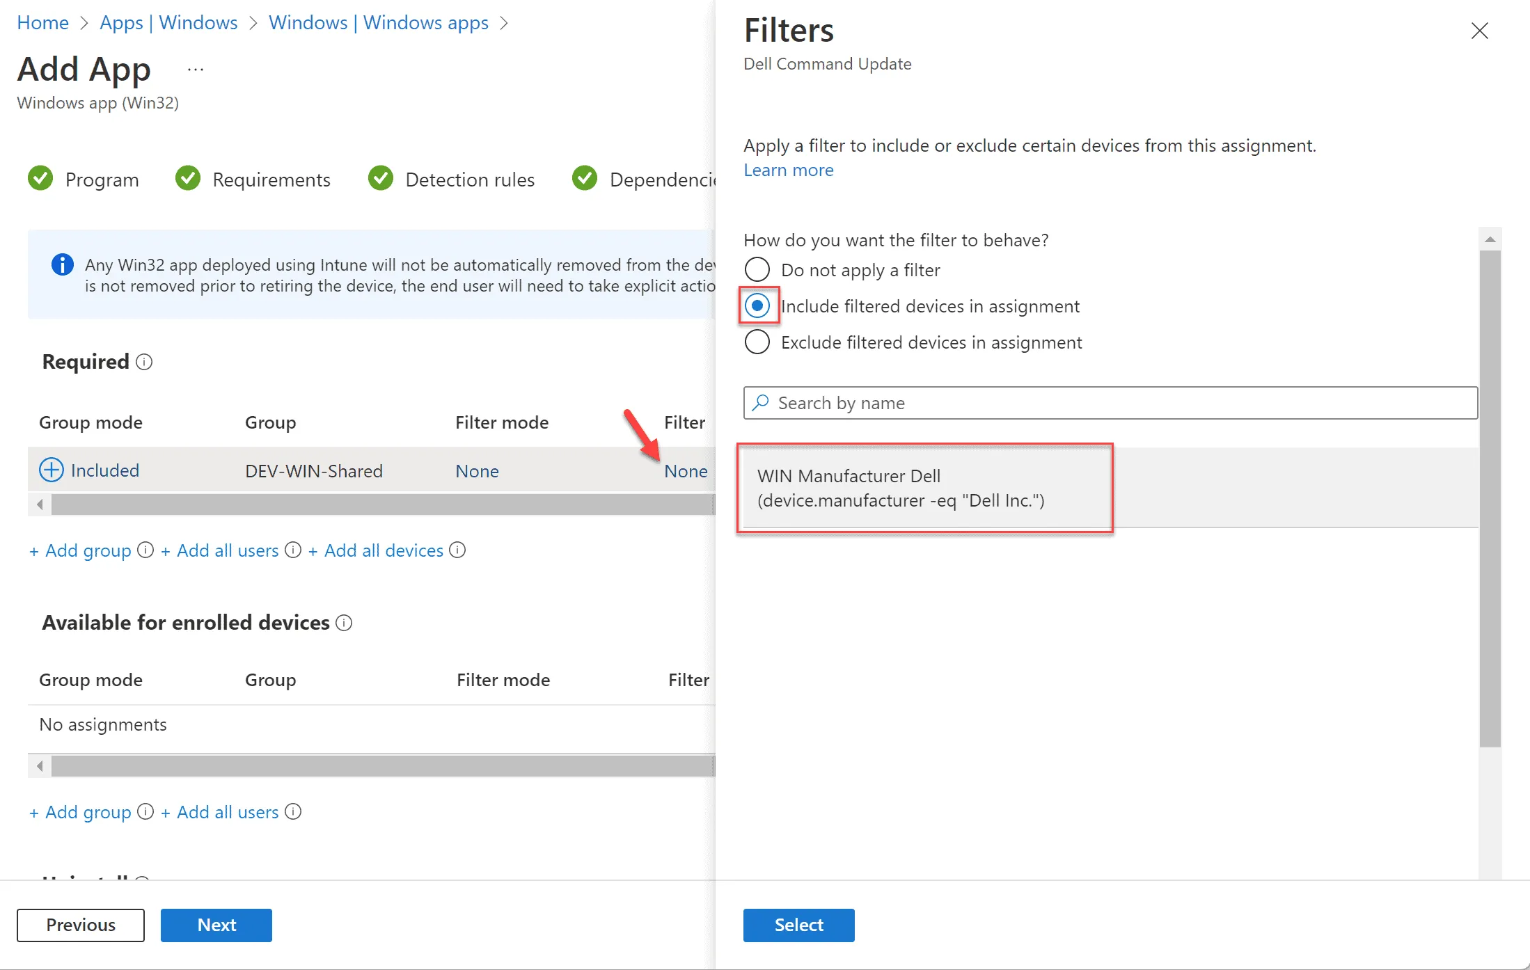Select Include filtered devices in assignment
This screenshot has width=1530, height=970.
click(757, 305)
